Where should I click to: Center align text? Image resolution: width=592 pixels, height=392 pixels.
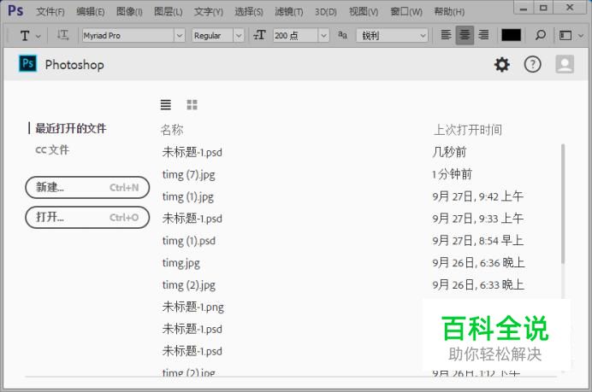click(465, 35)
